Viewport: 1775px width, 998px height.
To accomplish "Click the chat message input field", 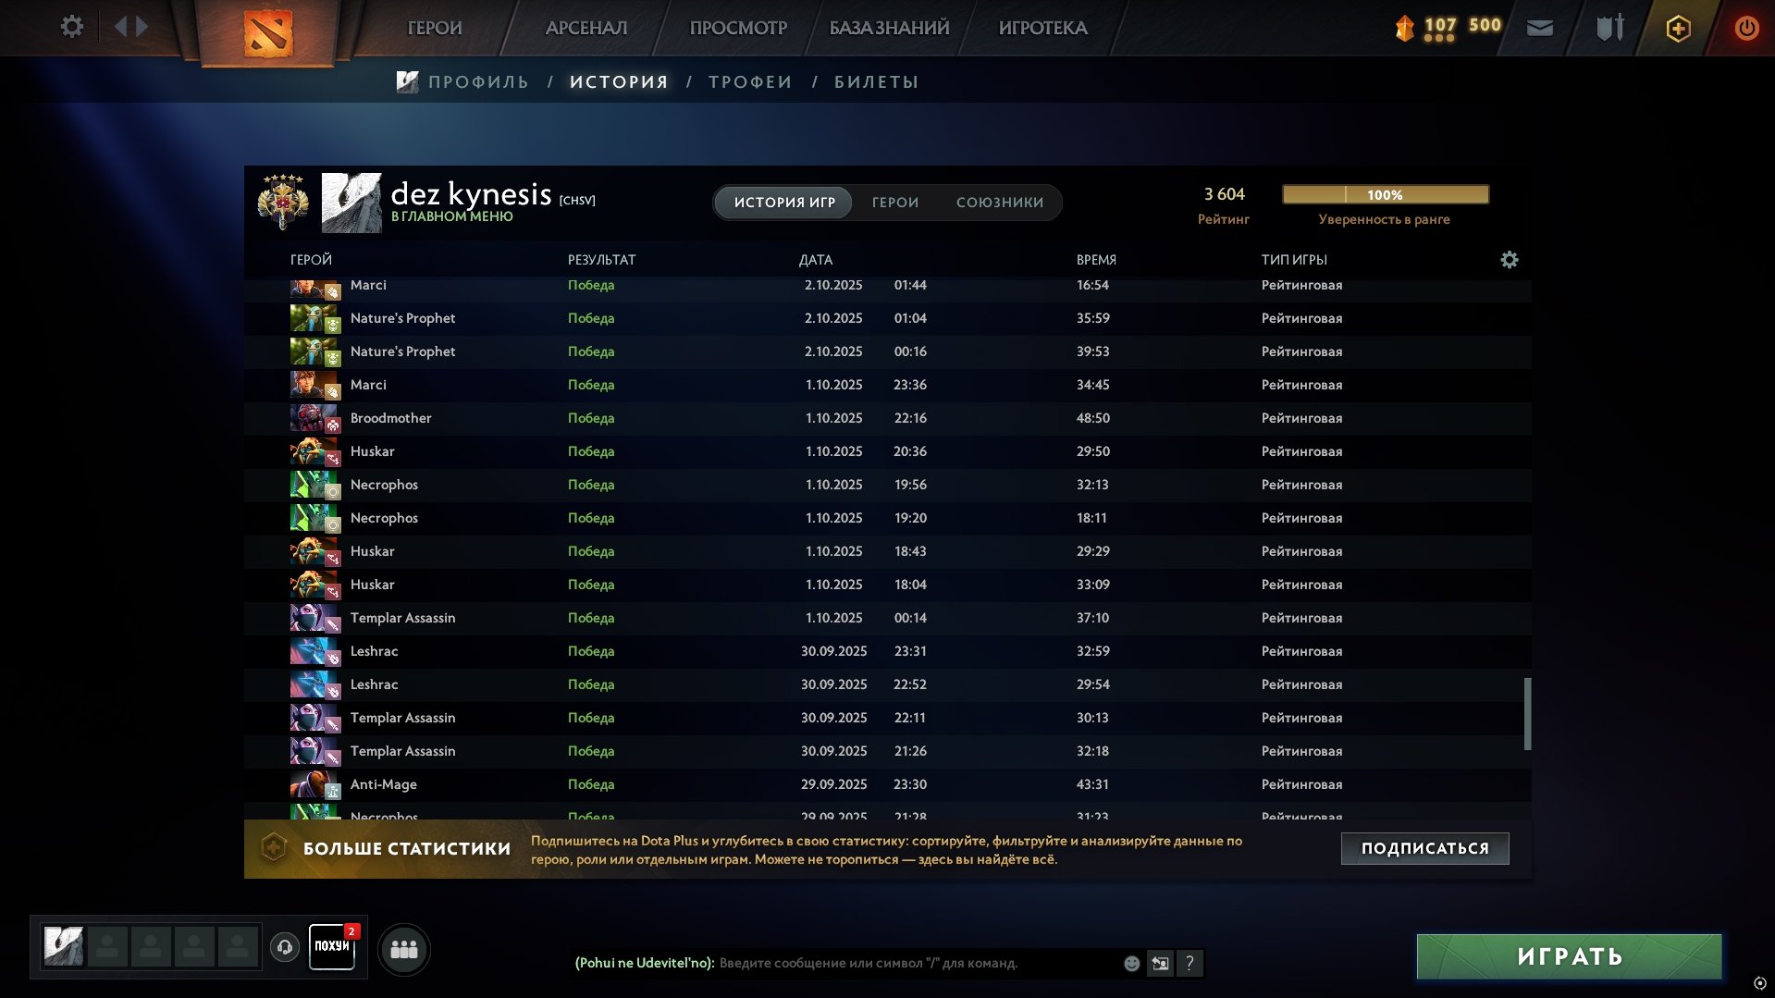I will click(x=916, y=964).
